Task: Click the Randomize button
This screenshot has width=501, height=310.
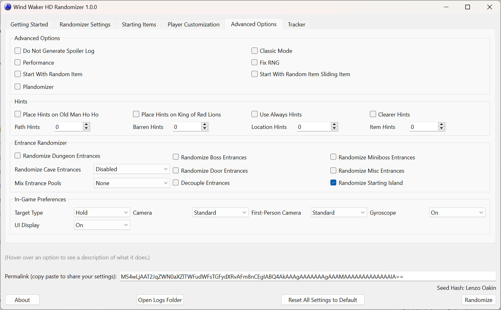Action: pyautogui.click(x=479, y=300)
